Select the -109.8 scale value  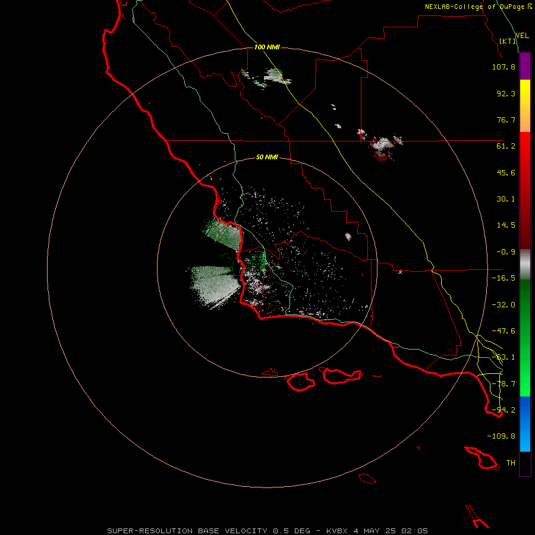(x=501, y=436)
